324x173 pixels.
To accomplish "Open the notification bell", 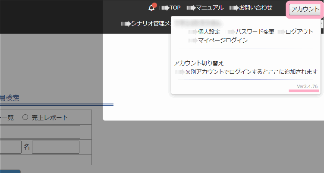I will tap(151, 8).
